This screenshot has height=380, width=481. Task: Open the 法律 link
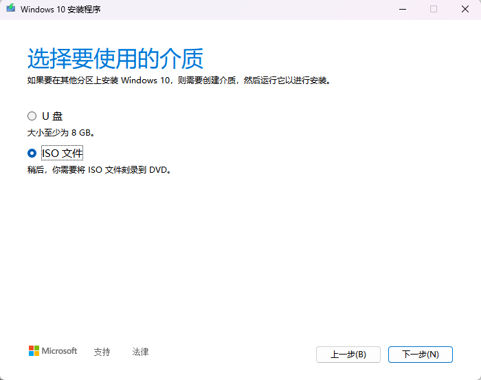pyautogui.click(x=140, y=352)
